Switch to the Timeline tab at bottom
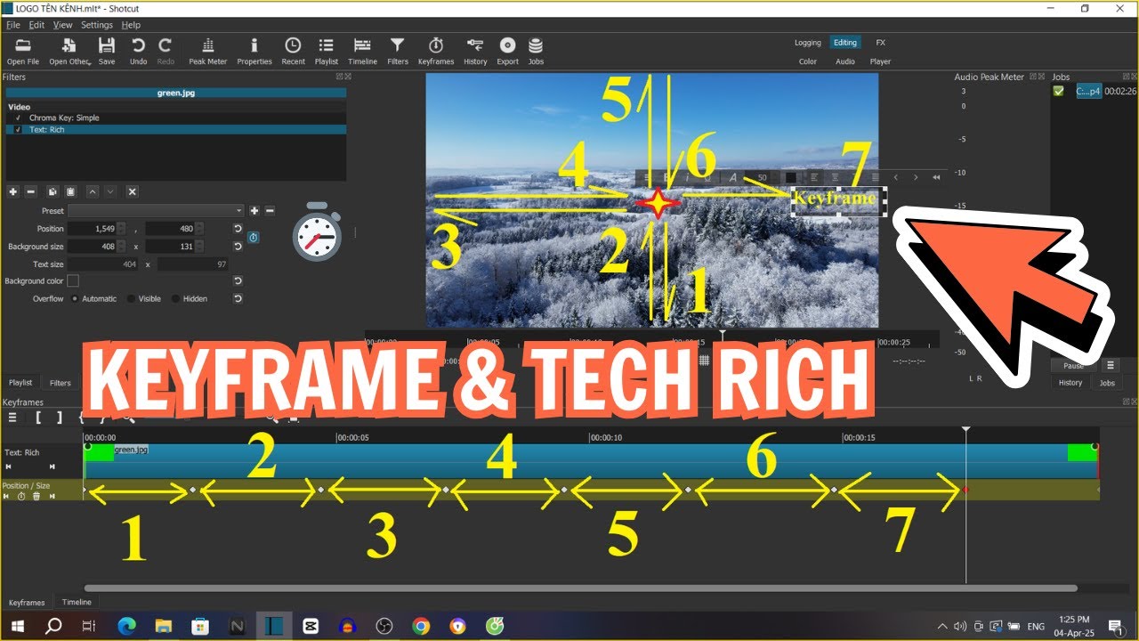Image resolution: width=1139 pixels, height=641 pixels. [77, 603]
